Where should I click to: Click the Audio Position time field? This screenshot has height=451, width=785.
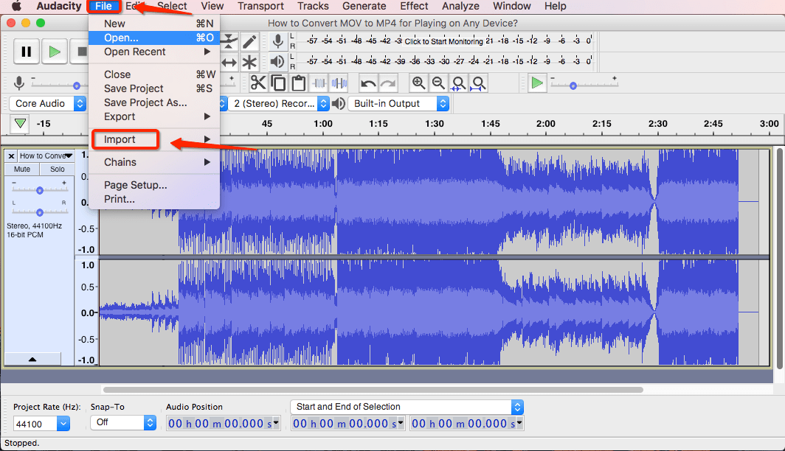[224, 424]
